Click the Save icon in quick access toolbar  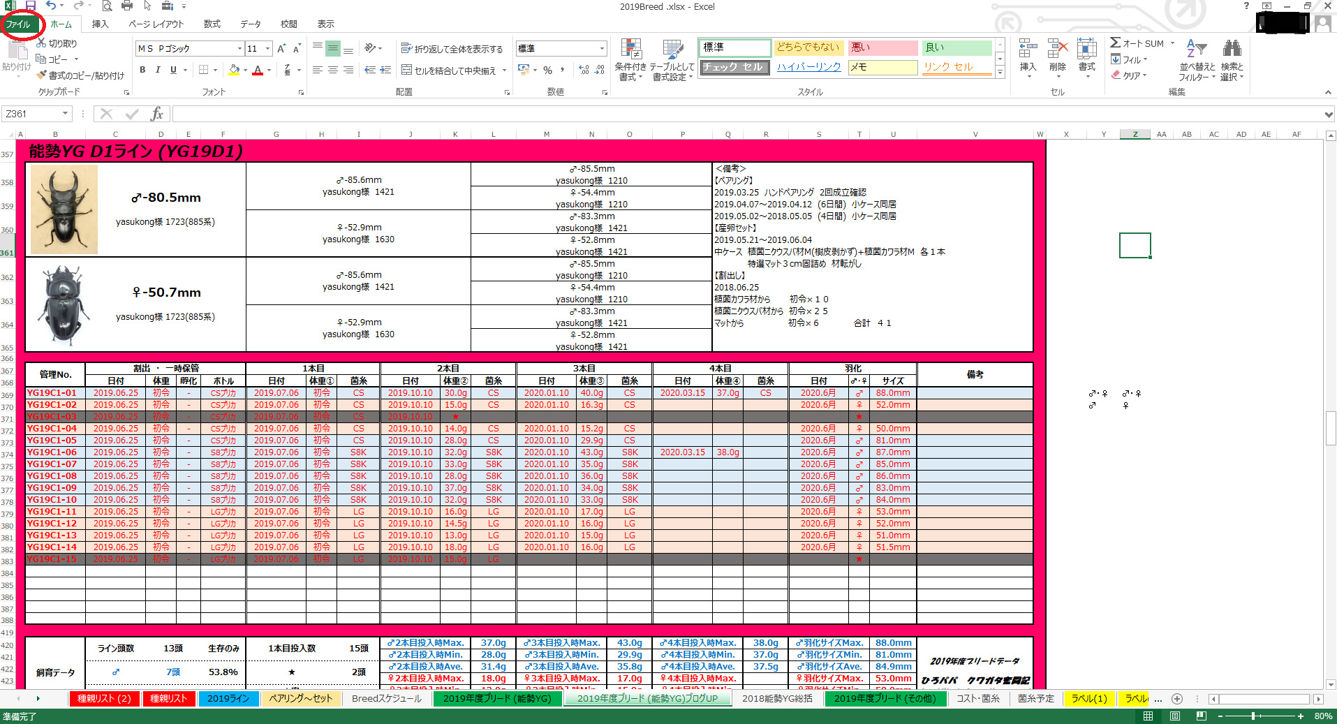click(x=31, y=6)
